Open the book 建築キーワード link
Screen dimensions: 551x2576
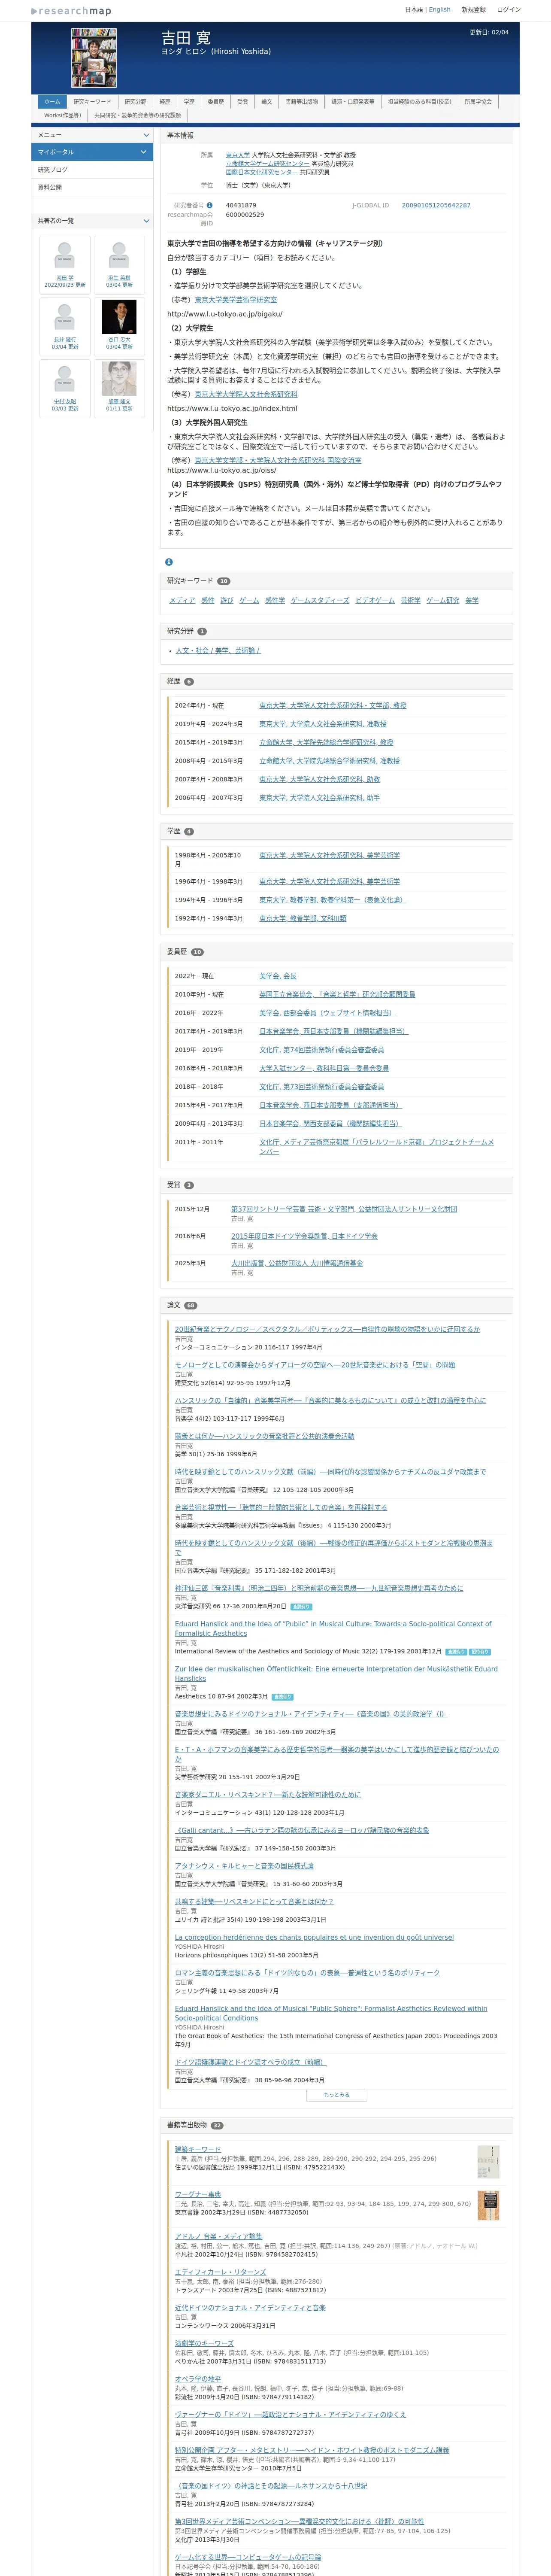click(198, 2148)
